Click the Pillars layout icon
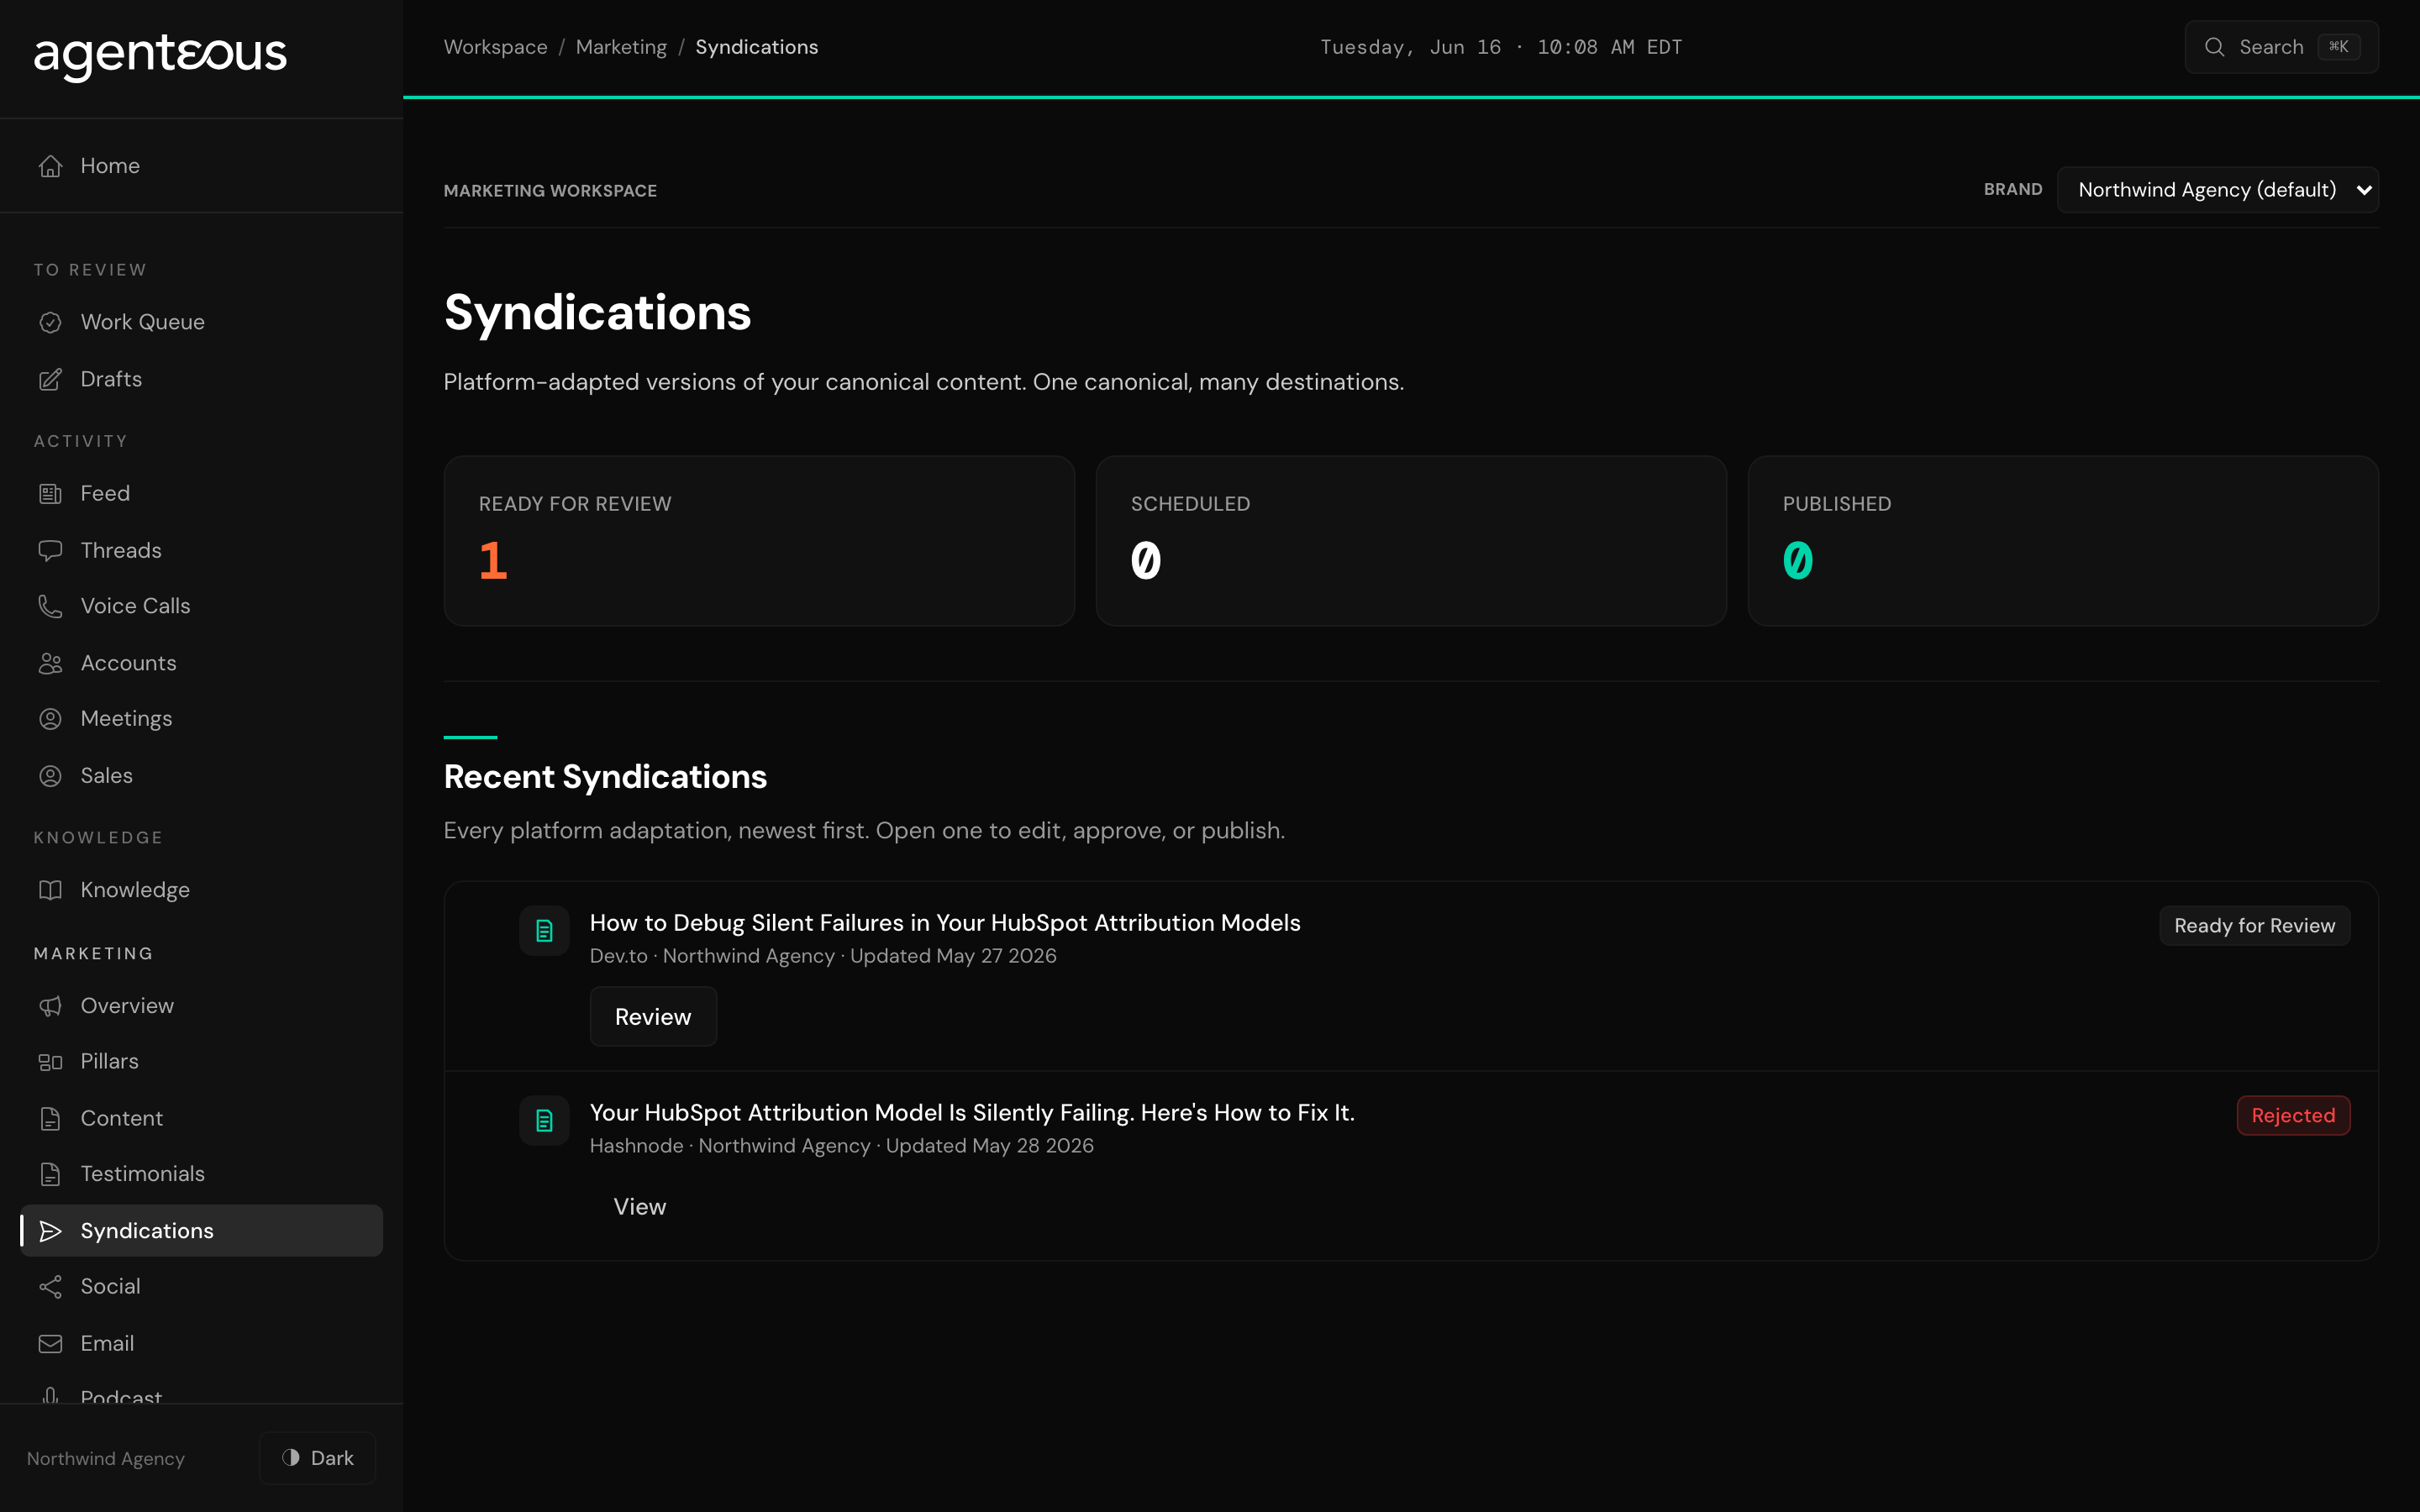 pos(50,1062)
